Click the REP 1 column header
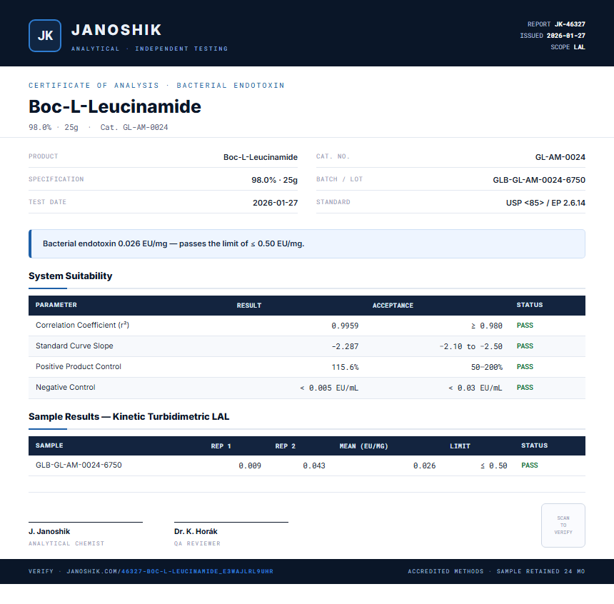Image resolution: width=614 pixels, height=604 pixels. 221,446
